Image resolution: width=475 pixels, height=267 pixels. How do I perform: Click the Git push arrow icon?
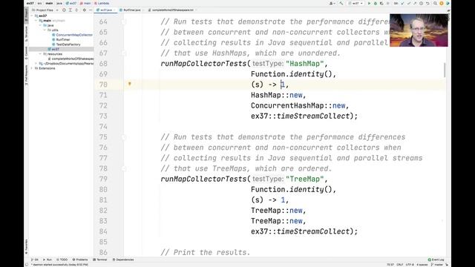(415, 3)
